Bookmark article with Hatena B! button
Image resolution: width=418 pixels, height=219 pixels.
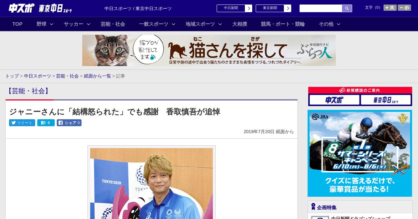(46, 123)
